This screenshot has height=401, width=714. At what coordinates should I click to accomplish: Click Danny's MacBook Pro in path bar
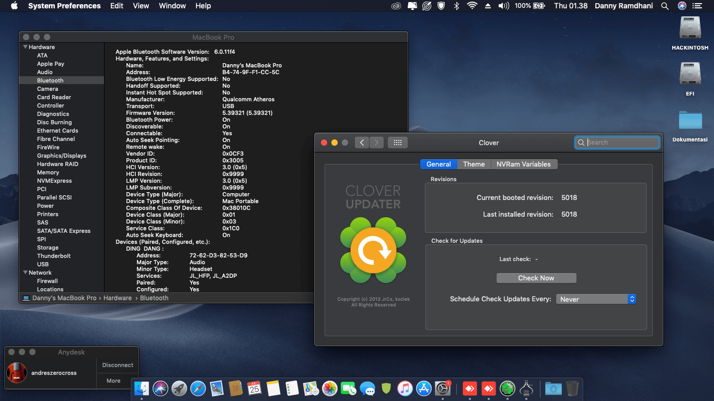[x=64, y=298]
